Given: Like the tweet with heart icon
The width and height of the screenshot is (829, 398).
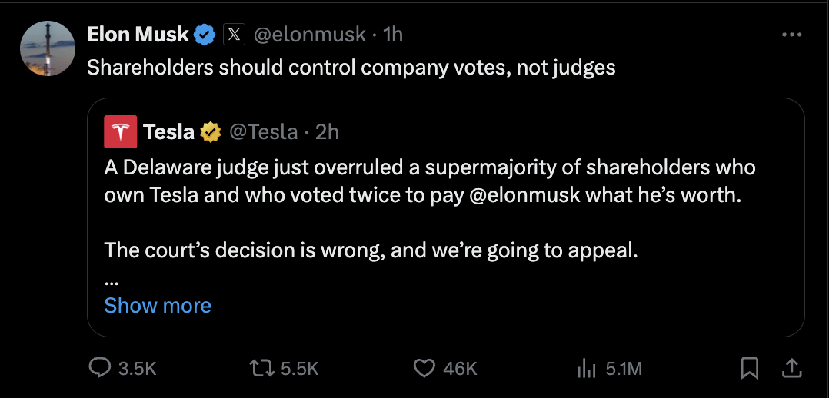Looking at the screenshot, I should (424, 369).
